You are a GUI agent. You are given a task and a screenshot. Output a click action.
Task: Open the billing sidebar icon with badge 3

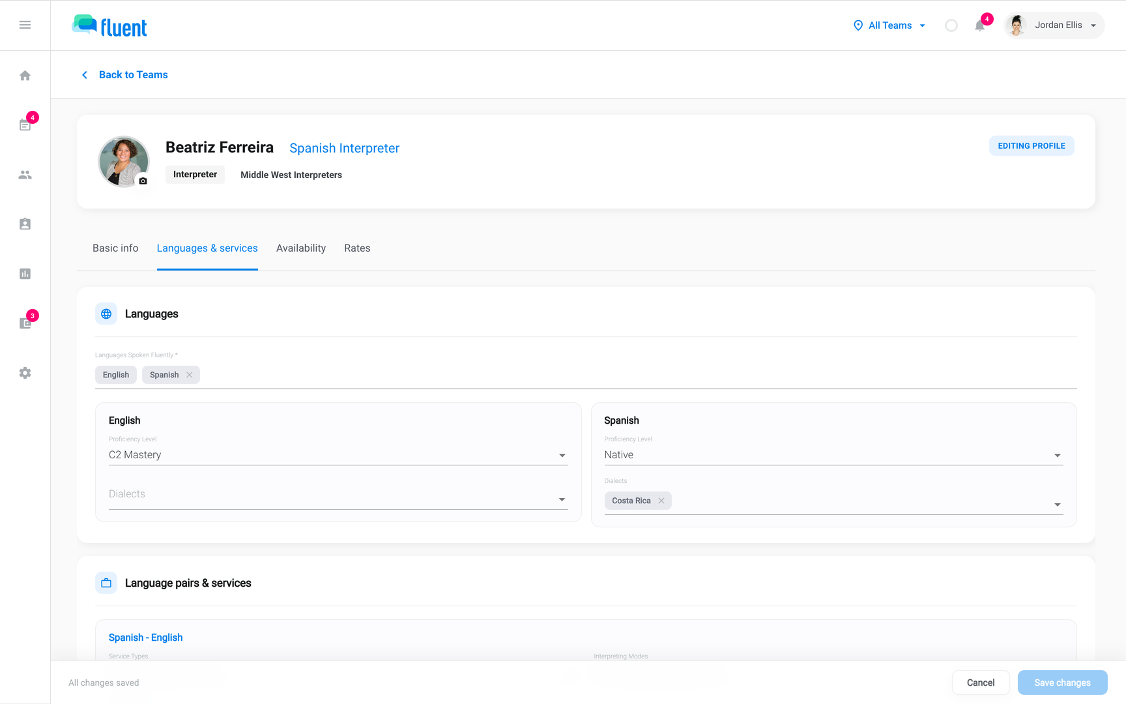tap(25, 323)
